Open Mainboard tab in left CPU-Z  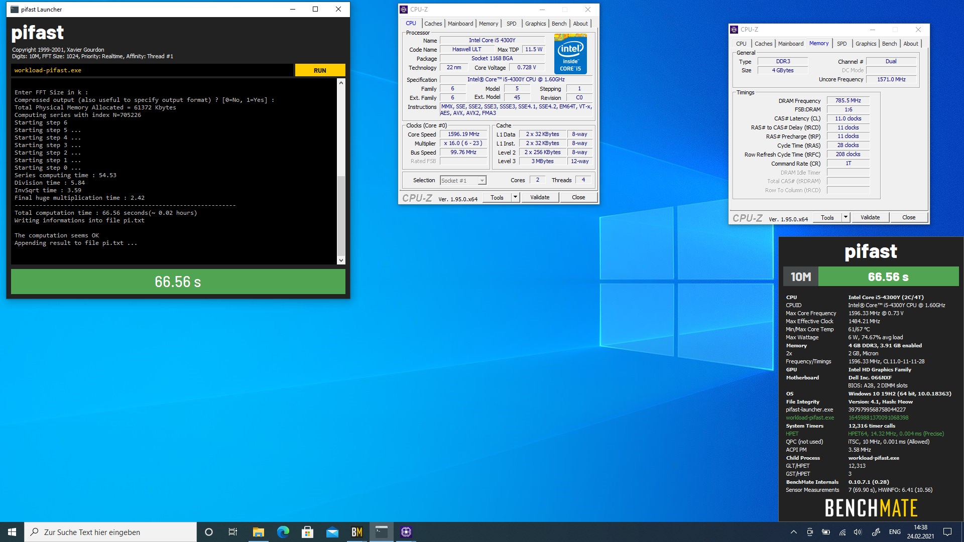pos(460,24)
